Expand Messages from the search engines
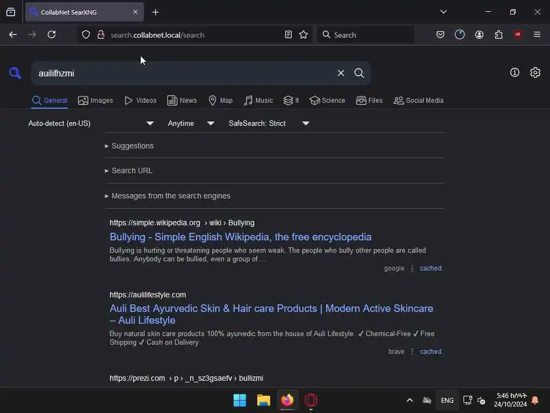The height and width of the screenshot is (413, 550). [168, 196]
